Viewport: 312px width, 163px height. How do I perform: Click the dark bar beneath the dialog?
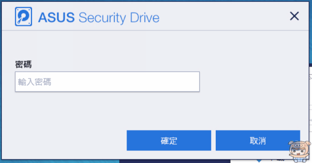click(x=175, y=161)
